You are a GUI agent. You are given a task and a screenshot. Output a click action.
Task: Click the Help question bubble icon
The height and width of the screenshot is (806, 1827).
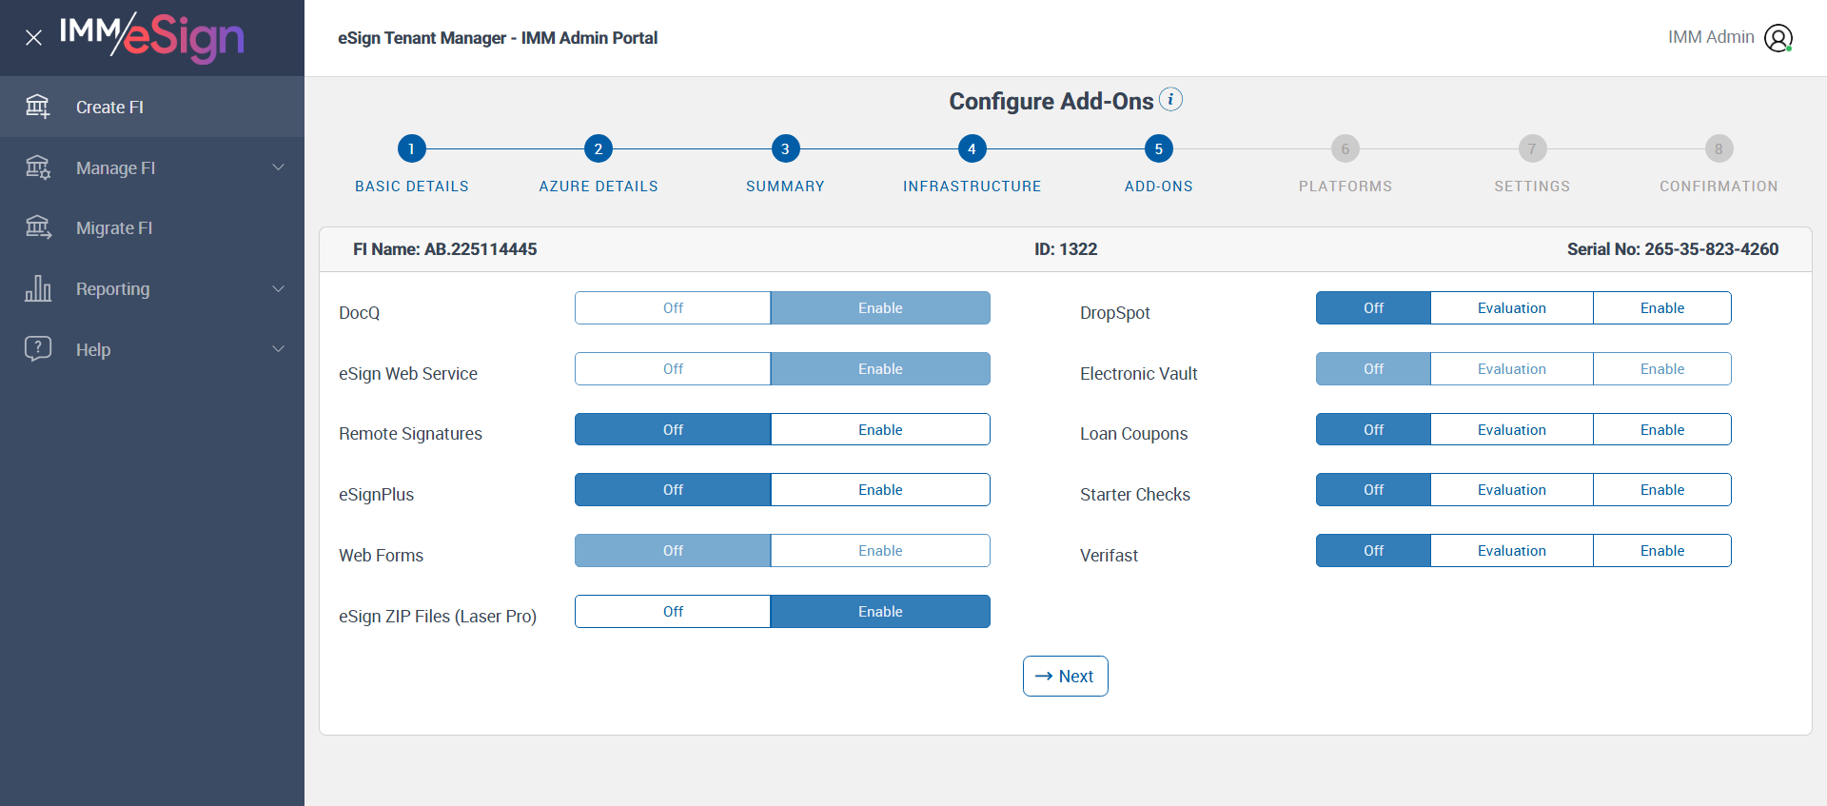(38, 348)
